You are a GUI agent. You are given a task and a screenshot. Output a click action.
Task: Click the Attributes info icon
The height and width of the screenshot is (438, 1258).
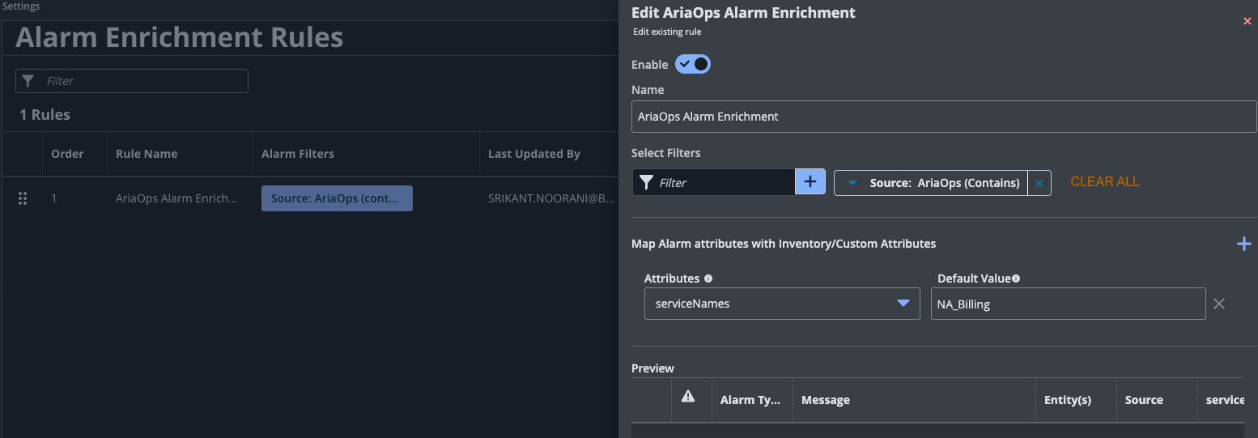coord(708,279)
